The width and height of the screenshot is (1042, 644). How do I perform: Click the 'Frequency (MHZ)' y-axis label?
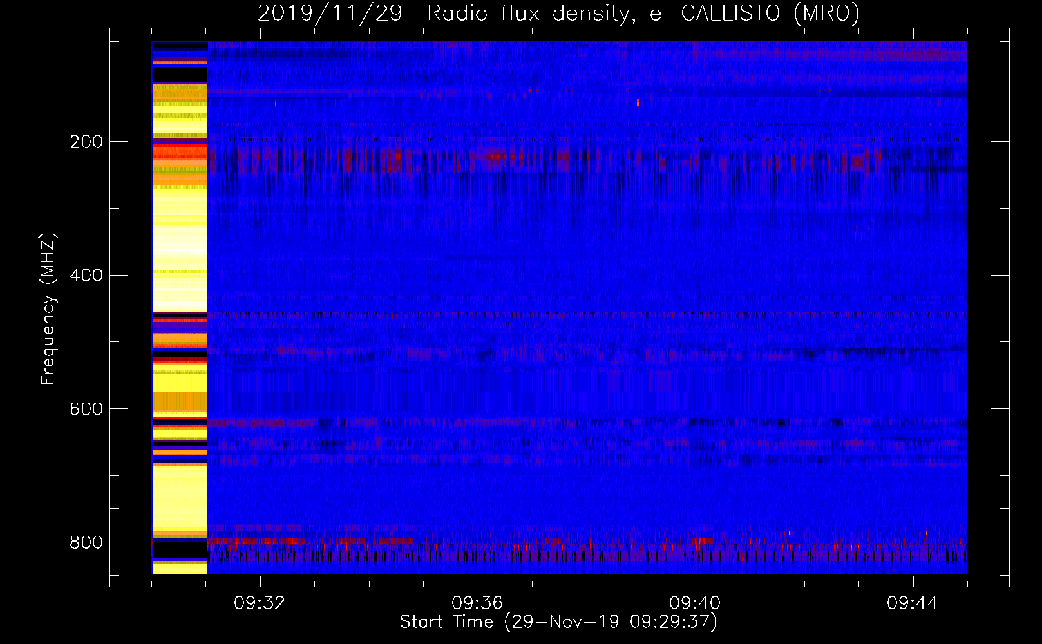(48, 308)
